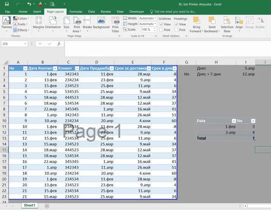Toggle Headings Print checkbox

tap(176, 30)
